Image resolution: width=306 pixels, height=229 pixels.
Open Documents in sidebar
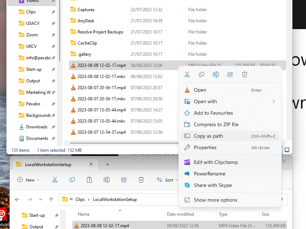click(x=37, y=138)
